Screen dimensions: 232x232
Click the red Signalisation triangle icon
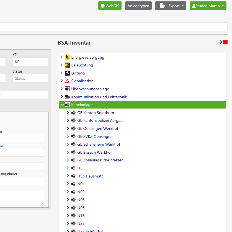tap(67, 81)
